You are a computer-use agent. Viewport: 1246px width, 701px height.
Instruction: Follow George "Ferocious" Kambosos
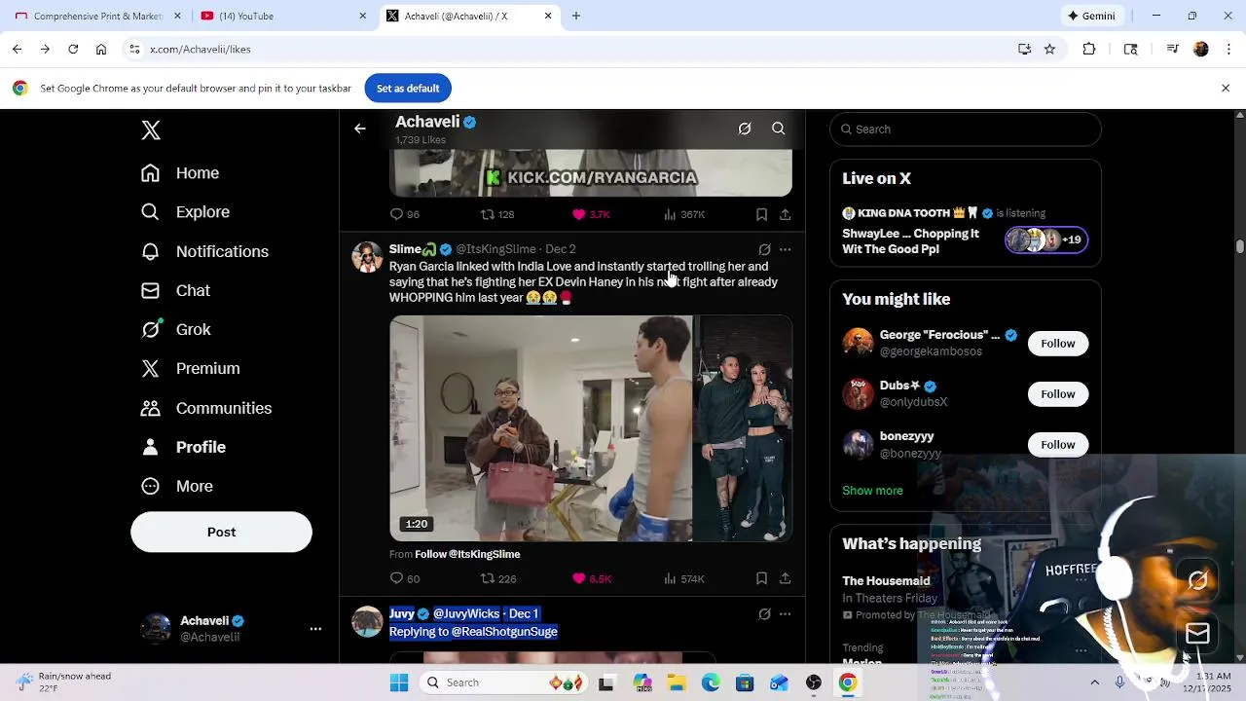coord(1057,343)
